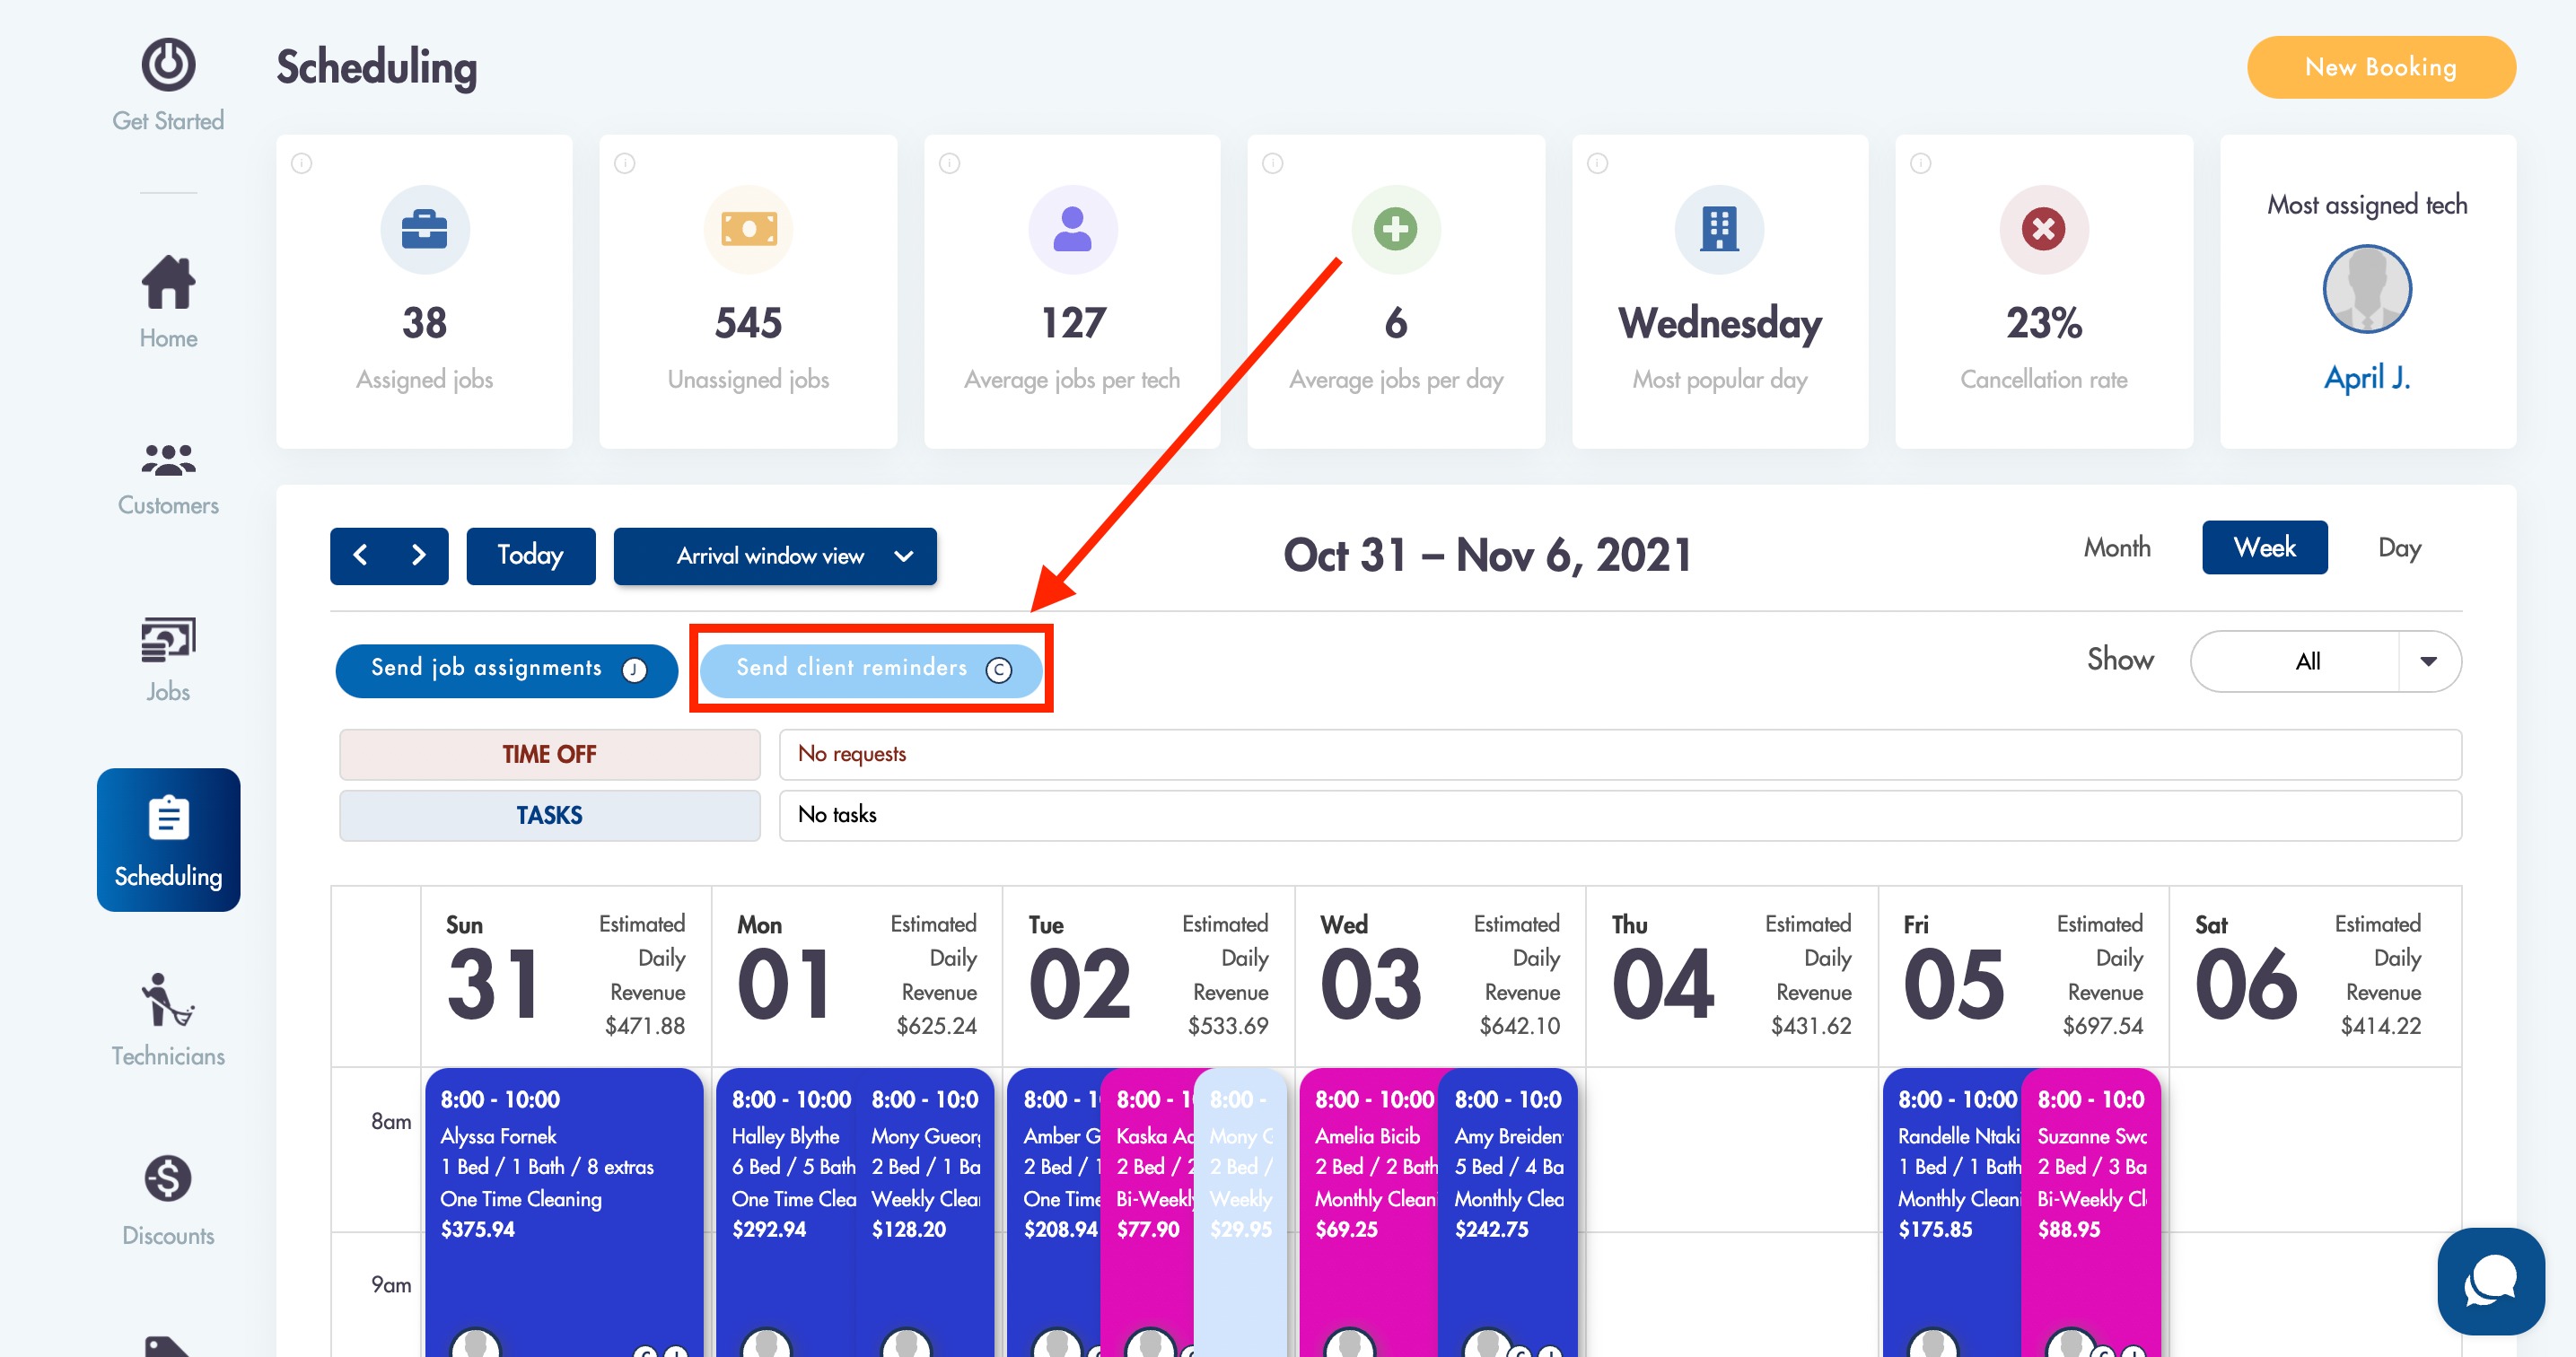Image resolution: width=2576 pixels, height=1357 pixels.
Task: Go to previous week arrow
Action: (361, 555)
